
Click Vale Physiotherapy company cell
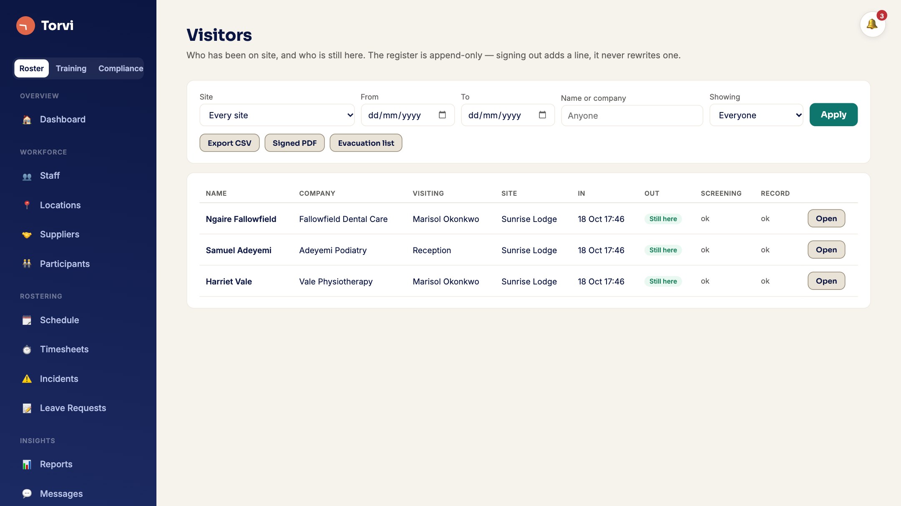tap(336, 282)
